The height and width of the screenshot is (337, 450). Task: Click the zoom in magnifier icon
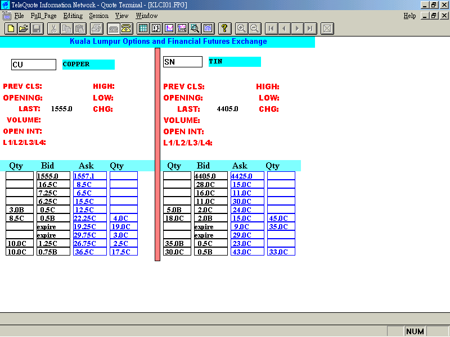tap(241, 29)
